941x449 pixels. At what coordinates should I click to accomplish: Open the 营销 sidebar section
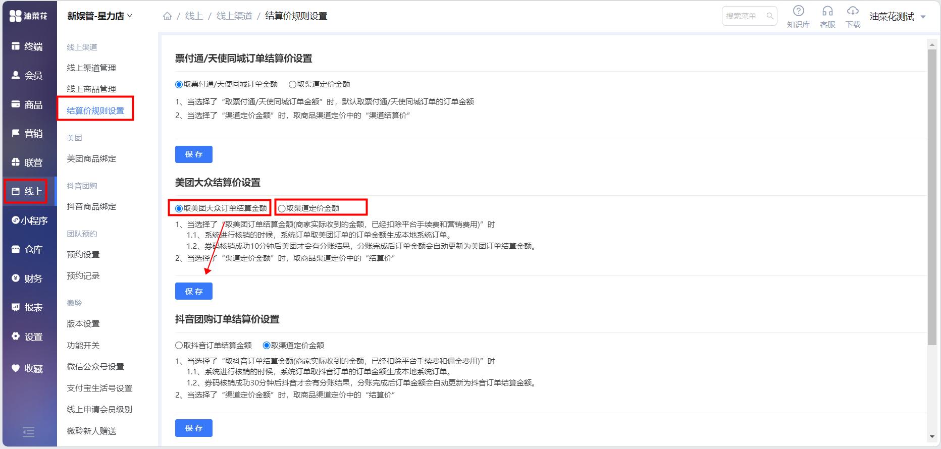28,133
